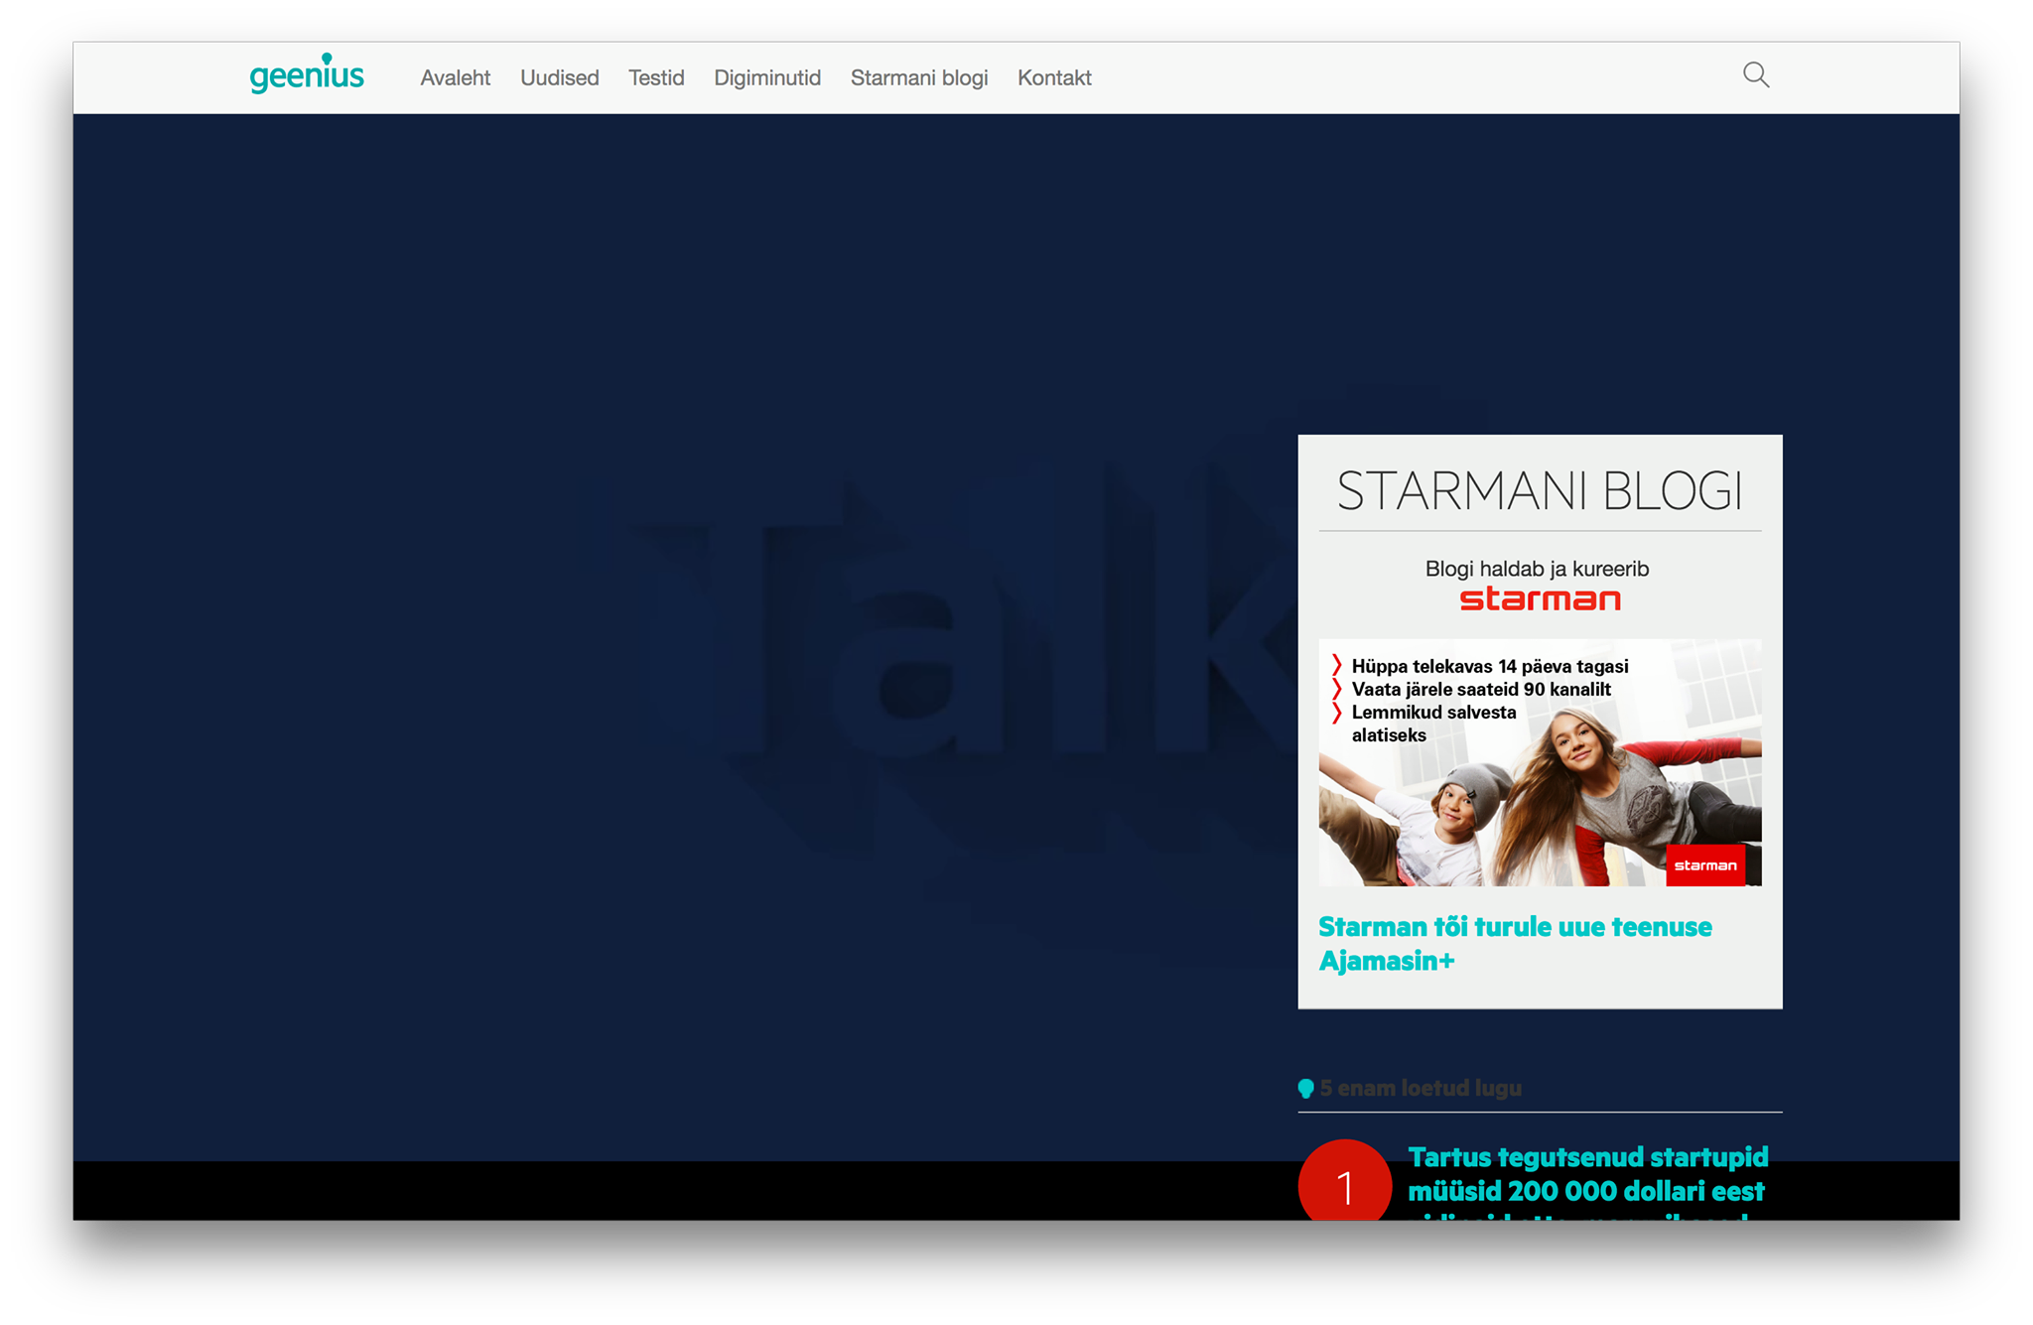
Task: Open the Uudised menu item
Action: tap(559, 77)
